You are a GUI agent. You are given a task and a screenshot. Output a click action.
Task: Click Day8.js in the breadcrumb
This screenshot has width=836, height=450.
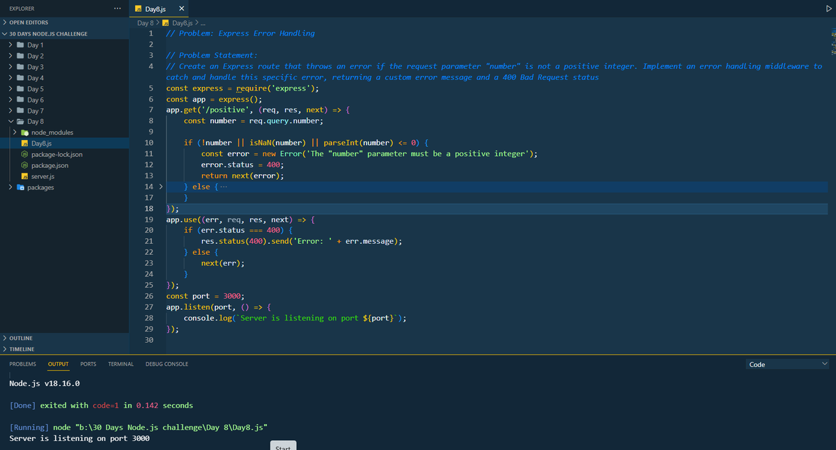point(182,23)
